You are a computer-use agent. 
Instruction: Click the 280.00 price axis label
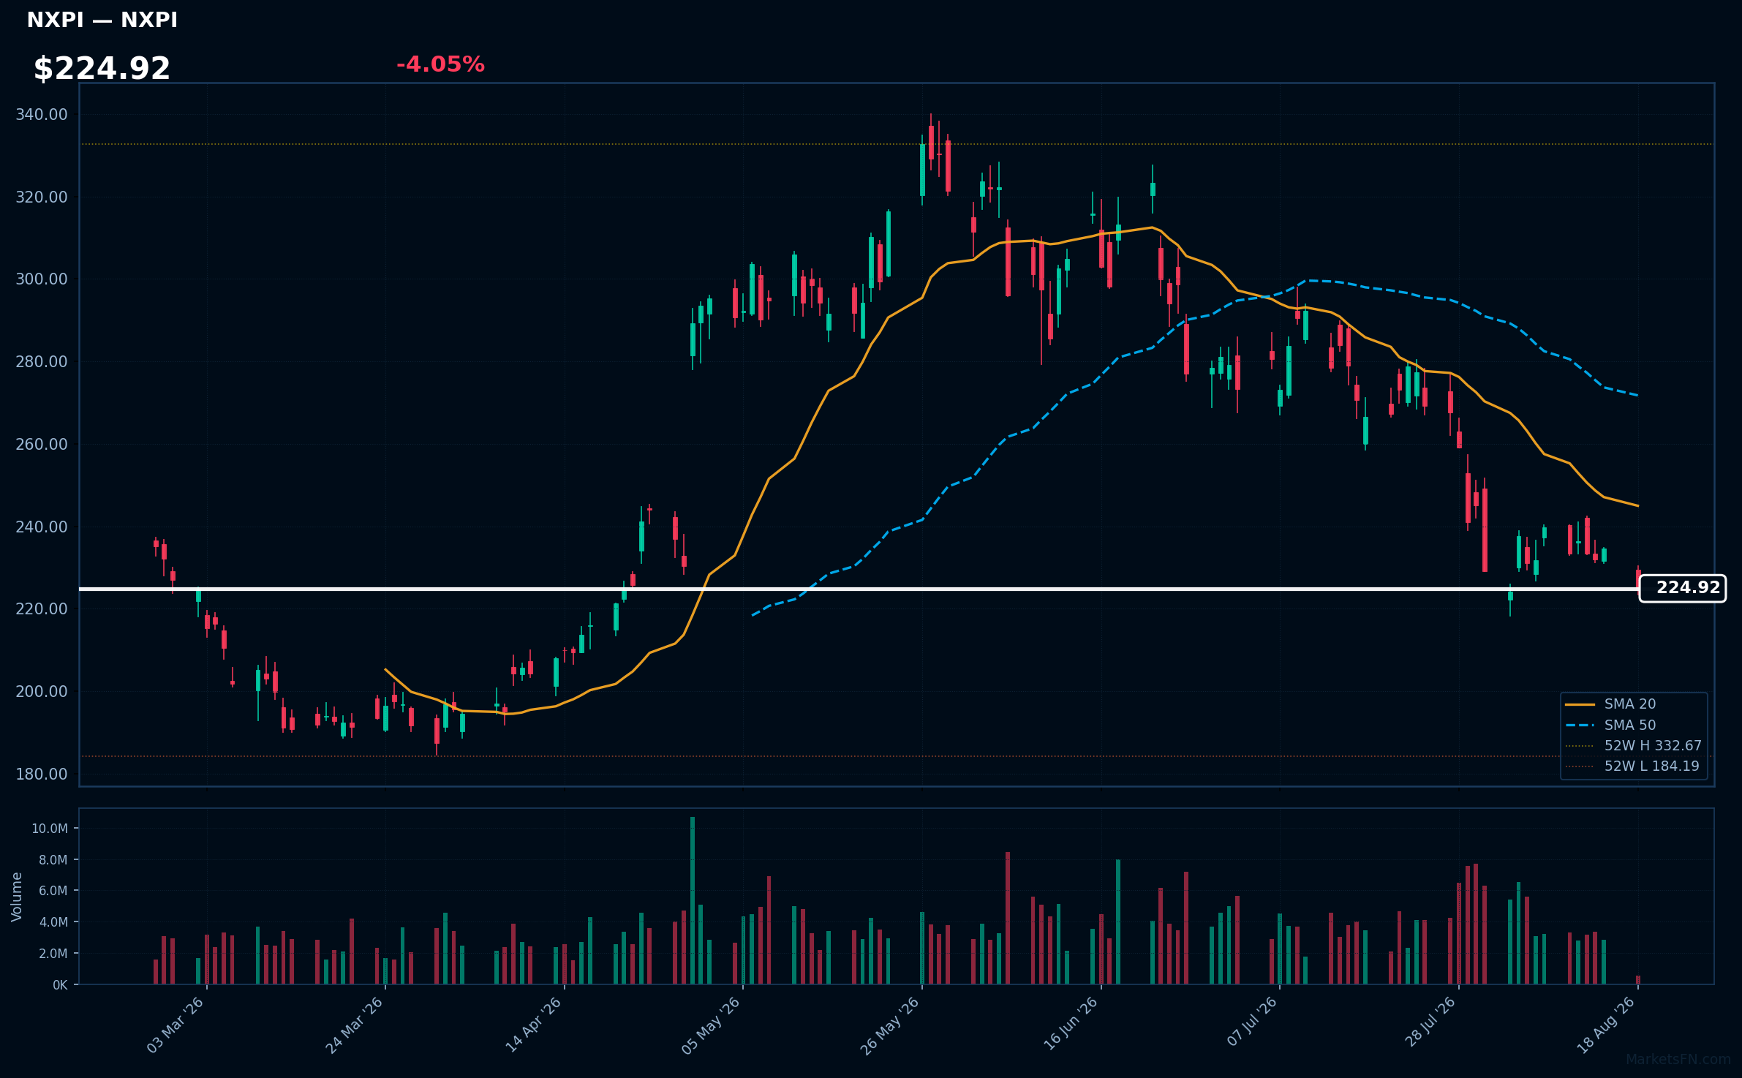[42, 362]
